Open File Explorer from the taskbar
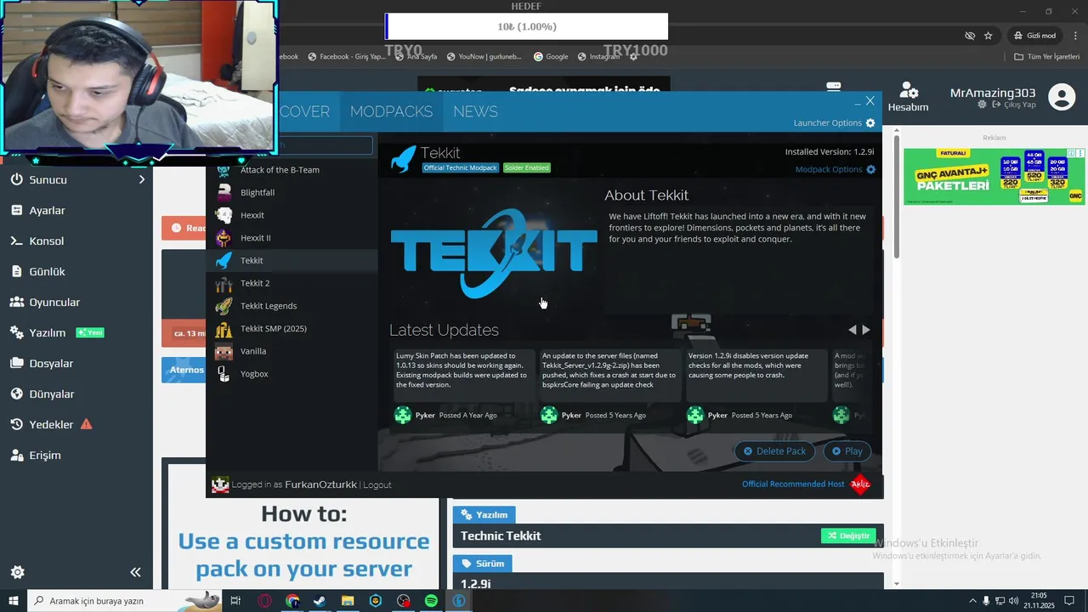 (x=348, y=601)
